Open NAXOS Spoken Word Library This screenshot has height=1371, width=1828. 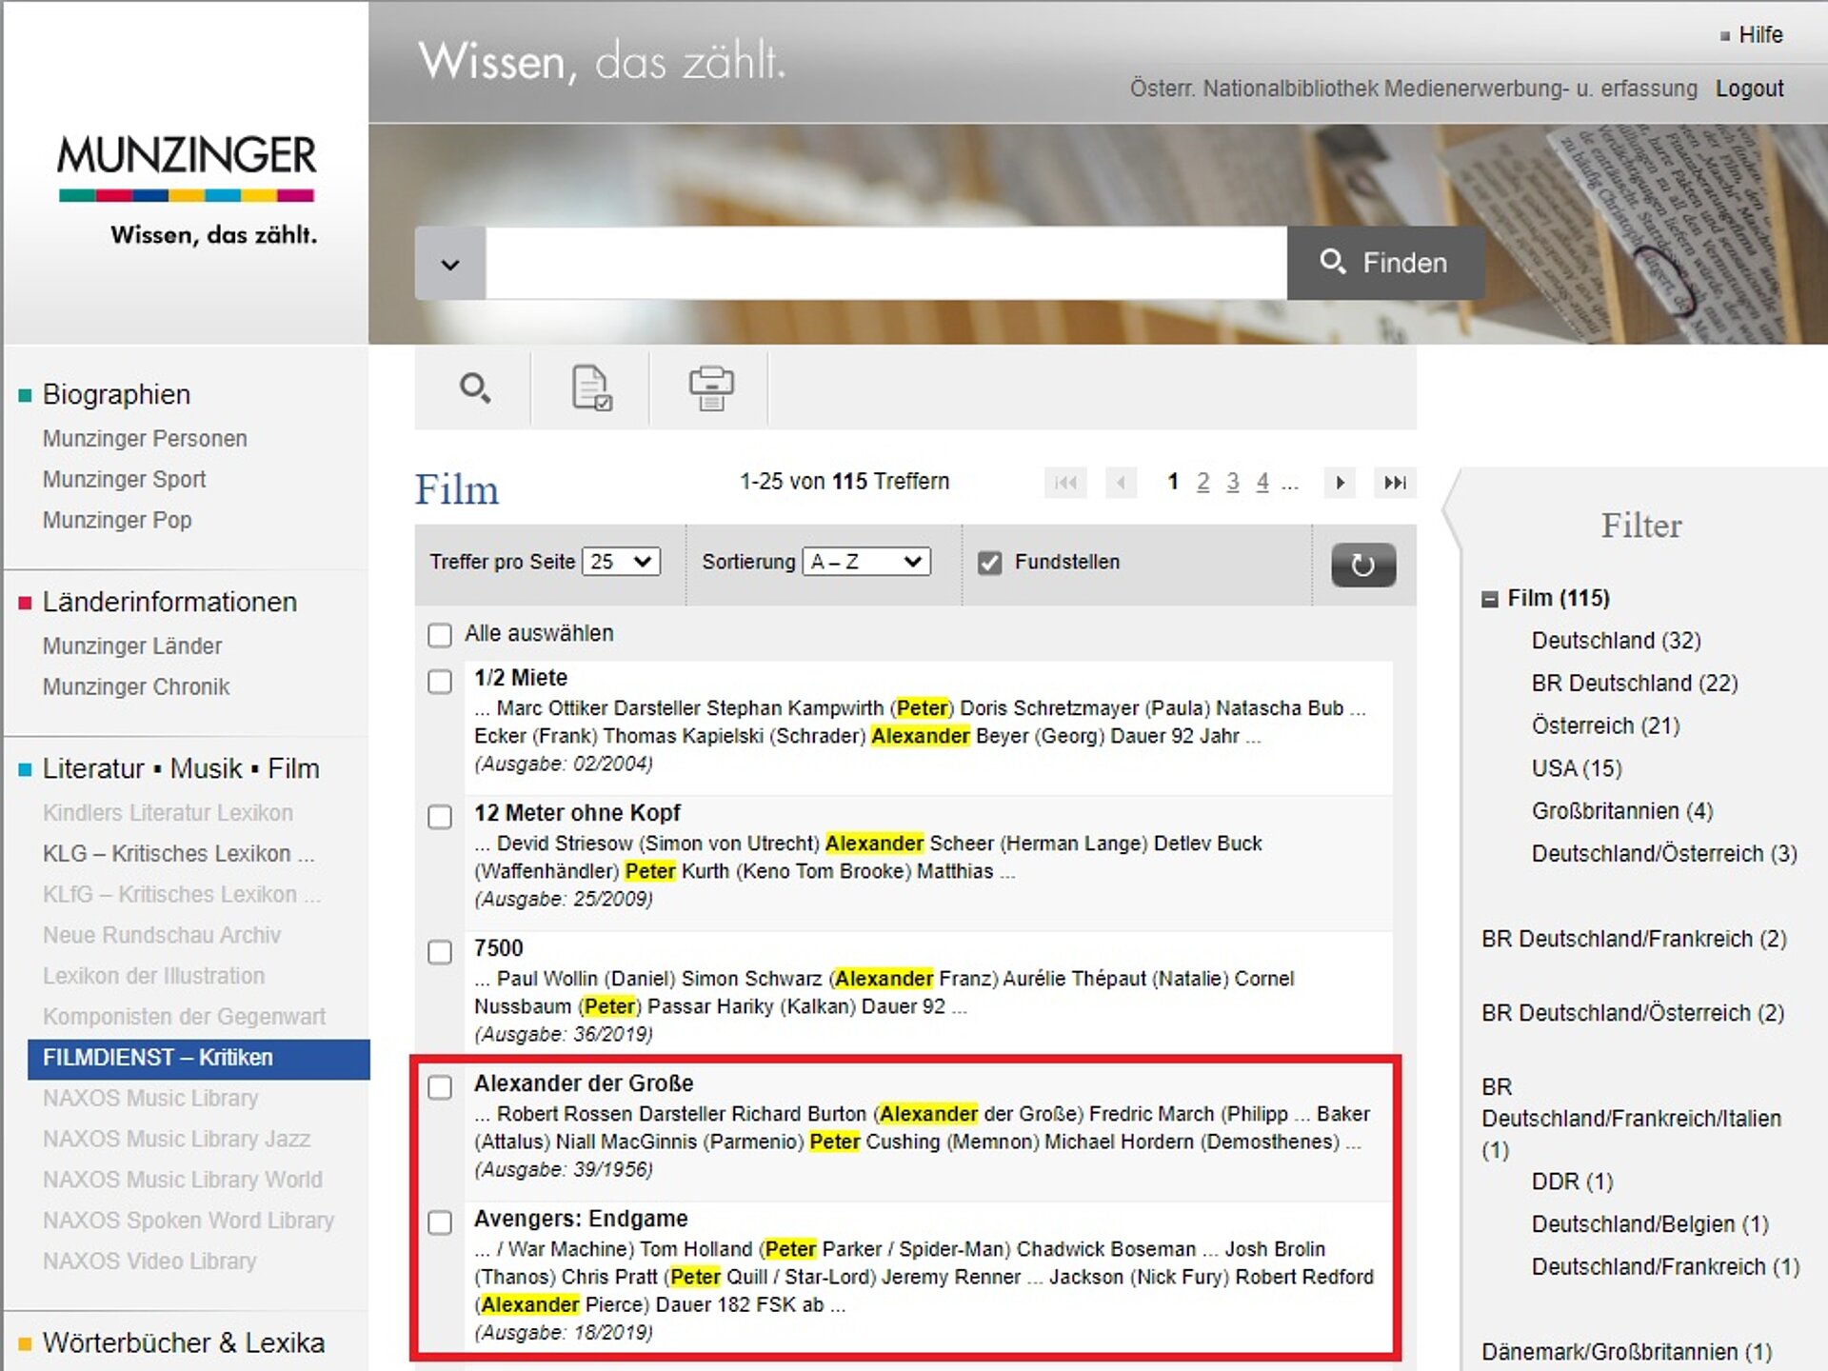[188, 1221]
